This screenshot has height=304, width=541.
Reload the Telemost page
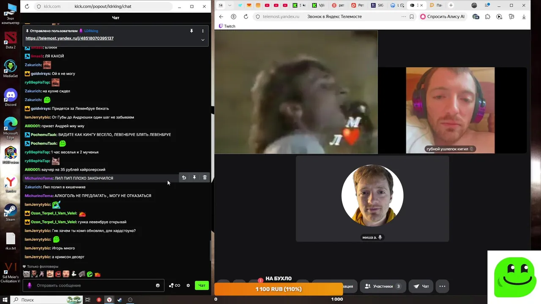pyautogui.click(x=246, y=16)
